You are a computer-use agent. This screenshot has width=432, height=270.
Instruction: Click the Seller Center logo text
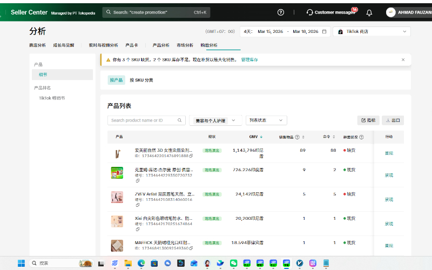tap(29, 12)
